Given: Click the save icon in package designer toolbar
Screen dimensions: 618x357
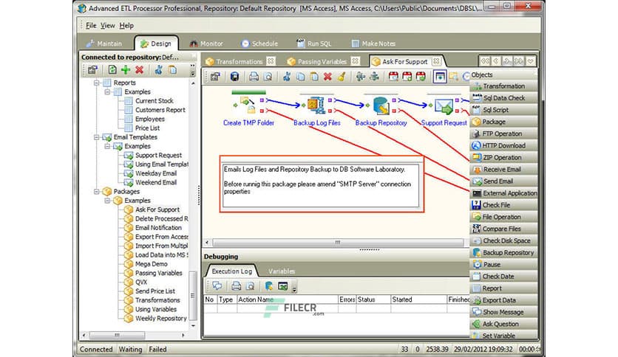Looking at the screenshot, I should [234, 77].
